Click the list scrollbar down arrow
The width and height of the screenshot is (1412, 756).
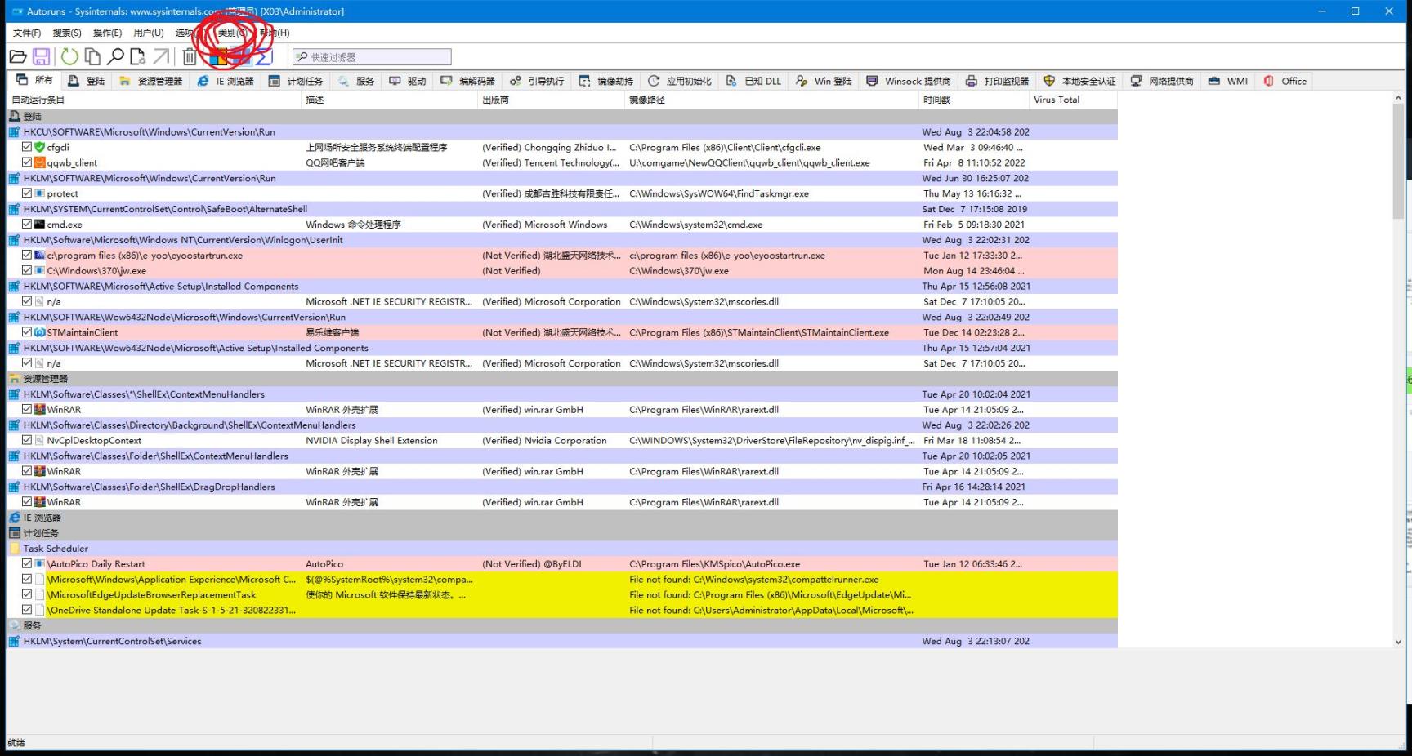(x=1398, y=642)
